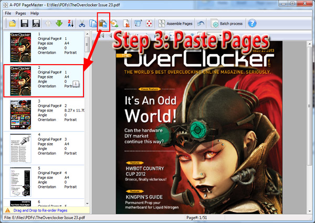Click page 3's size value '8.27 x 11.7'
Image resolution: width=315 pixels, height=223 pixels.
[74, 110]
